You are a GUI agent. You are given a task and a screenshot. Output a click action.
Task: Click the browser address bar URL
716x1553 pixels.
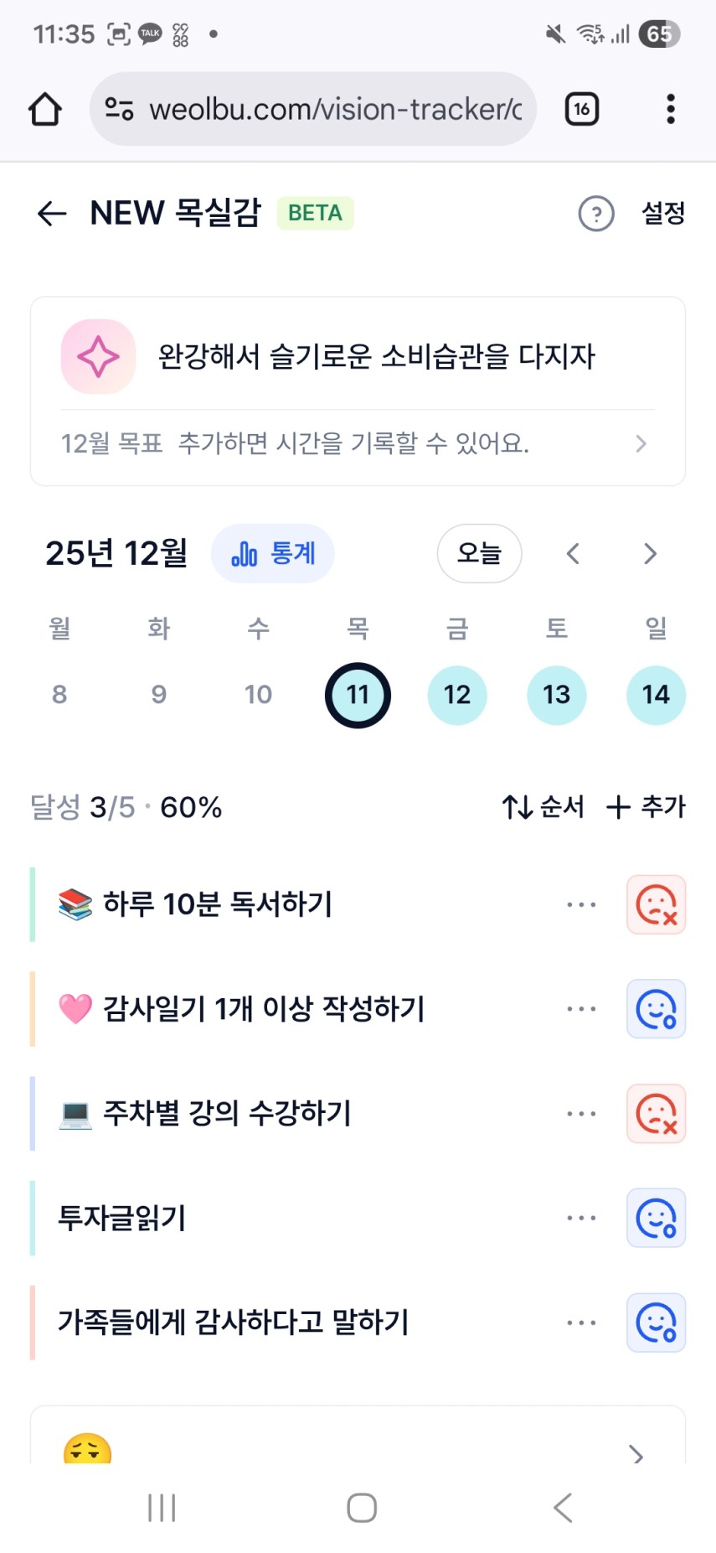click(x=335, y=109)
